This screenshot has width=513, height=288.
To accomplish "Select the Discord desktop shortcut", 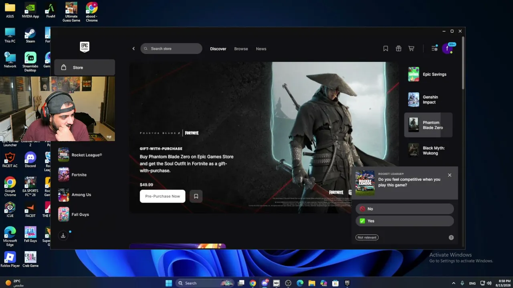I will point(30,160).
